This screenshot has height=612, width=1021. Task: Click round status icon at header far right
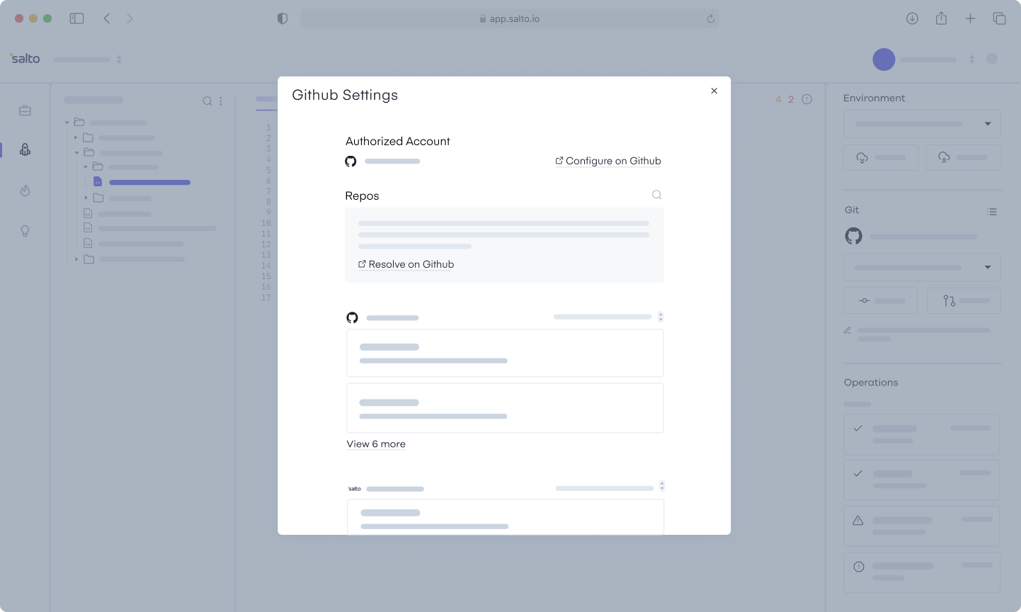[992, 59]
